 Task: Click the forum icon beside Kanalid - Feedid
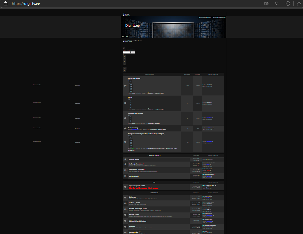point(125,215)
